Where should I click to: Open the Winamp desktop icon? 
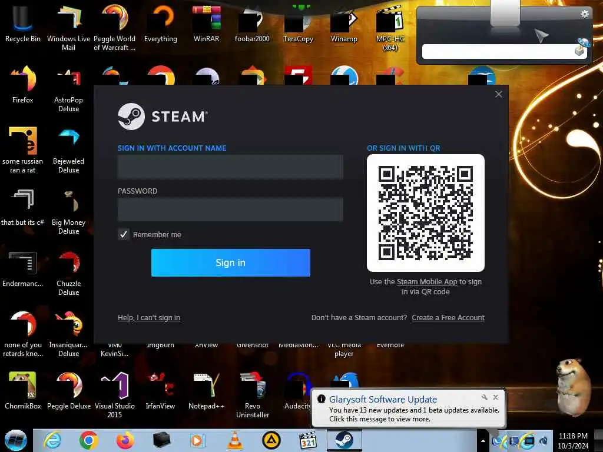(x=344, y=24)
